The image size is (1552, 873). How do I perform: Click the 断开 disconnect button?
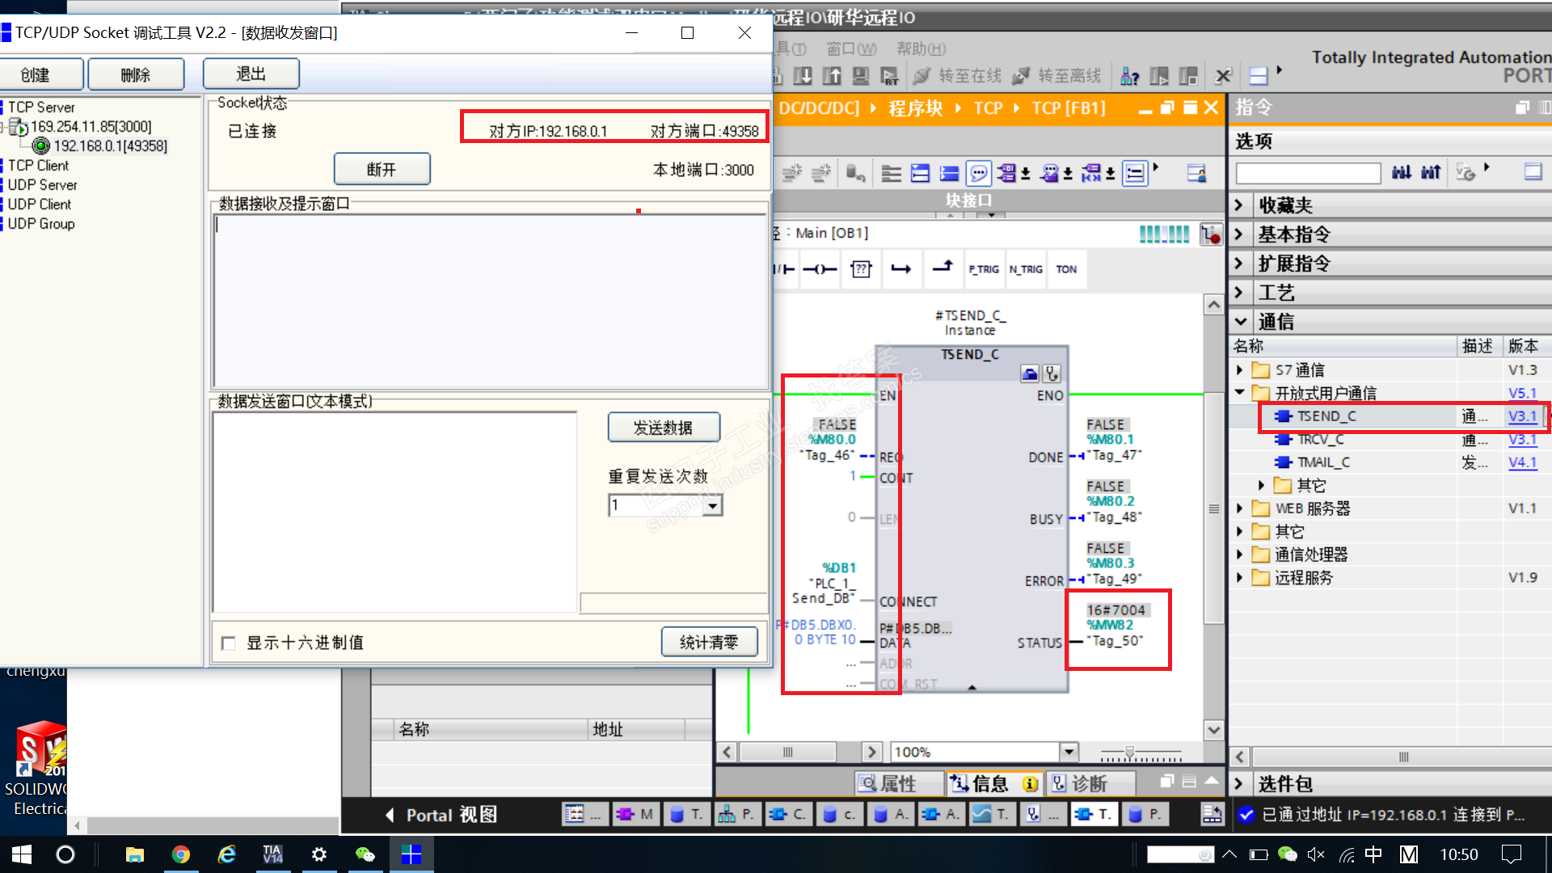click(x=382, y=170)
